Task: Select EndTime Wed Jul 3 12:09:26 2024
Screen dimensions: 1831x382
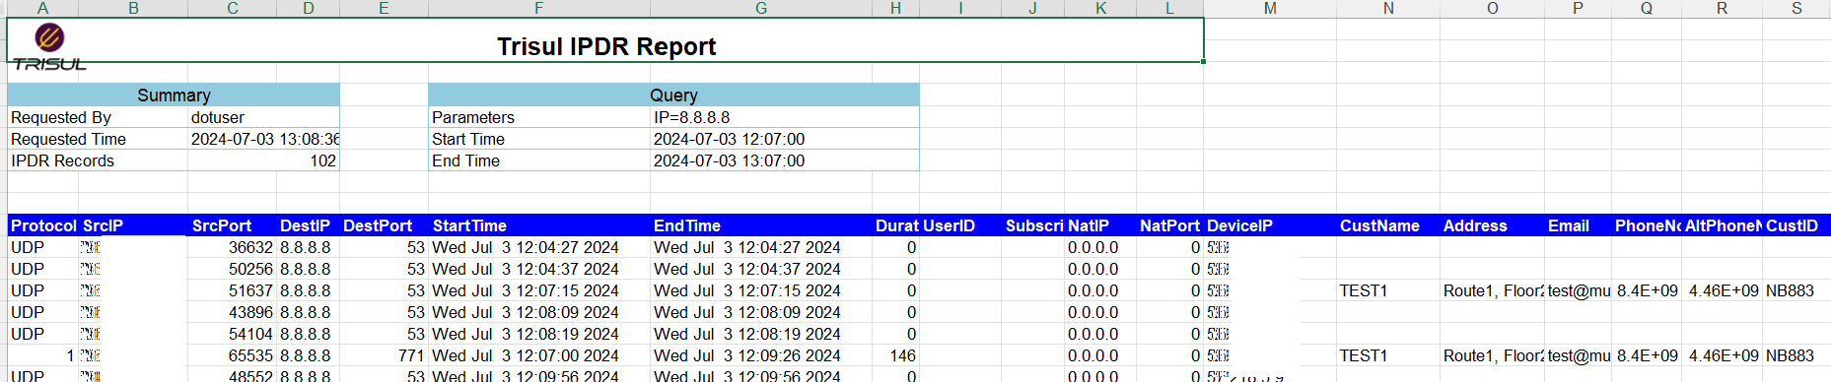Action: 761,355
